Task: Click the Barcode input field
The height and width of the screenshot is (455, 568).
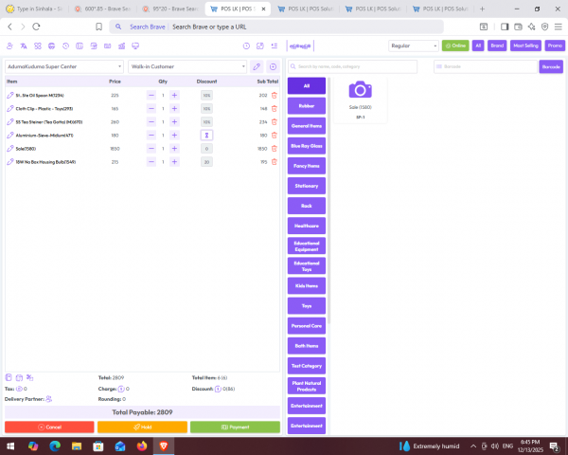Action: coord(486,66)
